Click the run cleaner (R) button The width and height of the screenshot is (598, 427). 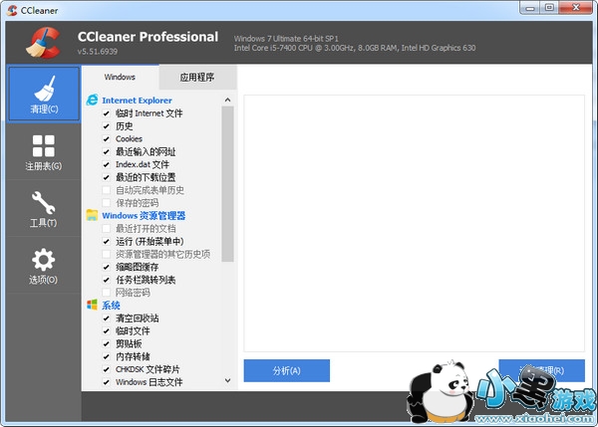(x=541, y=370)
